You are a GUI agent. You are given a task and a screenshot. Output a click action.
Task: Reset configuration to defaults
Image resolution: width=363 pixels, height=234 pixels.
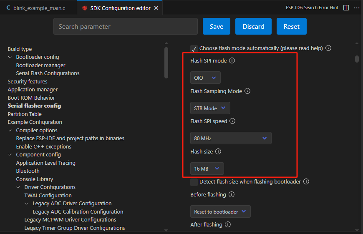tap(292, 26)
